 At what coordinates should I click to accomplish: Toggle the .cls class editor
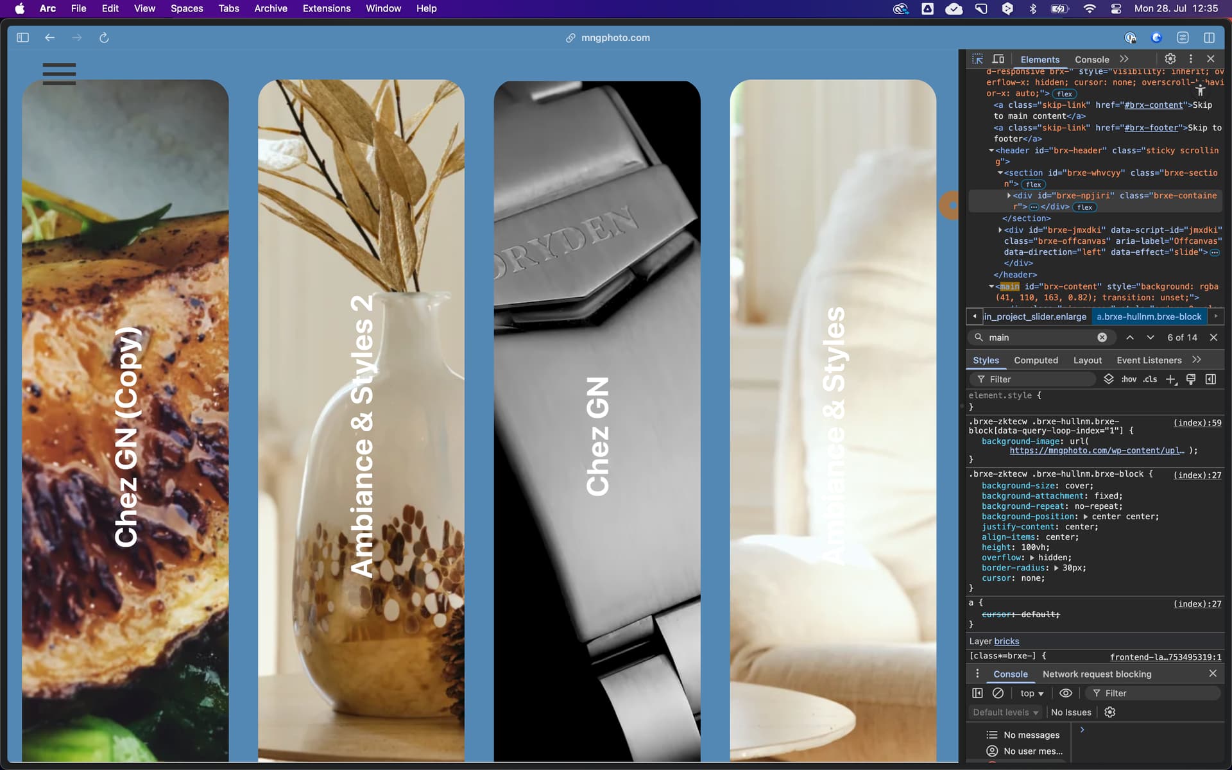click(x=1150, y=379)
